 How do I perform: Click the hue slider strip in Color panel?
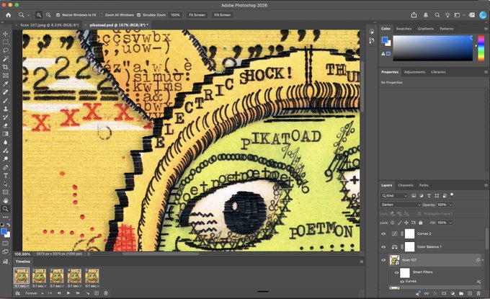coord(481,48)
